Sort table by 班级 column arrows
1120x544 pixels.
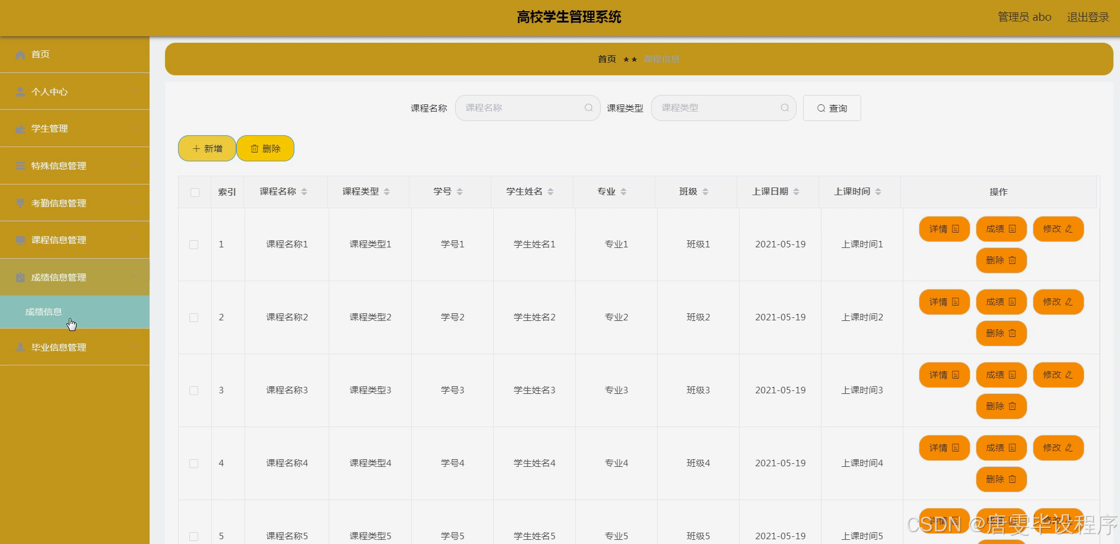click(706, 192)
